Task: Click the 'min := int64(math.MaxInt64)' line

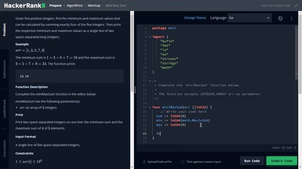Action: 183,120
